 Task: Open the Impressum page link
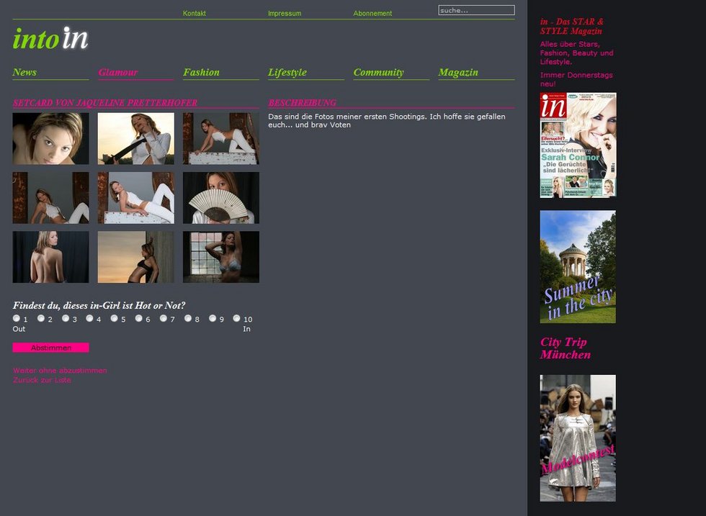(285, 14)
